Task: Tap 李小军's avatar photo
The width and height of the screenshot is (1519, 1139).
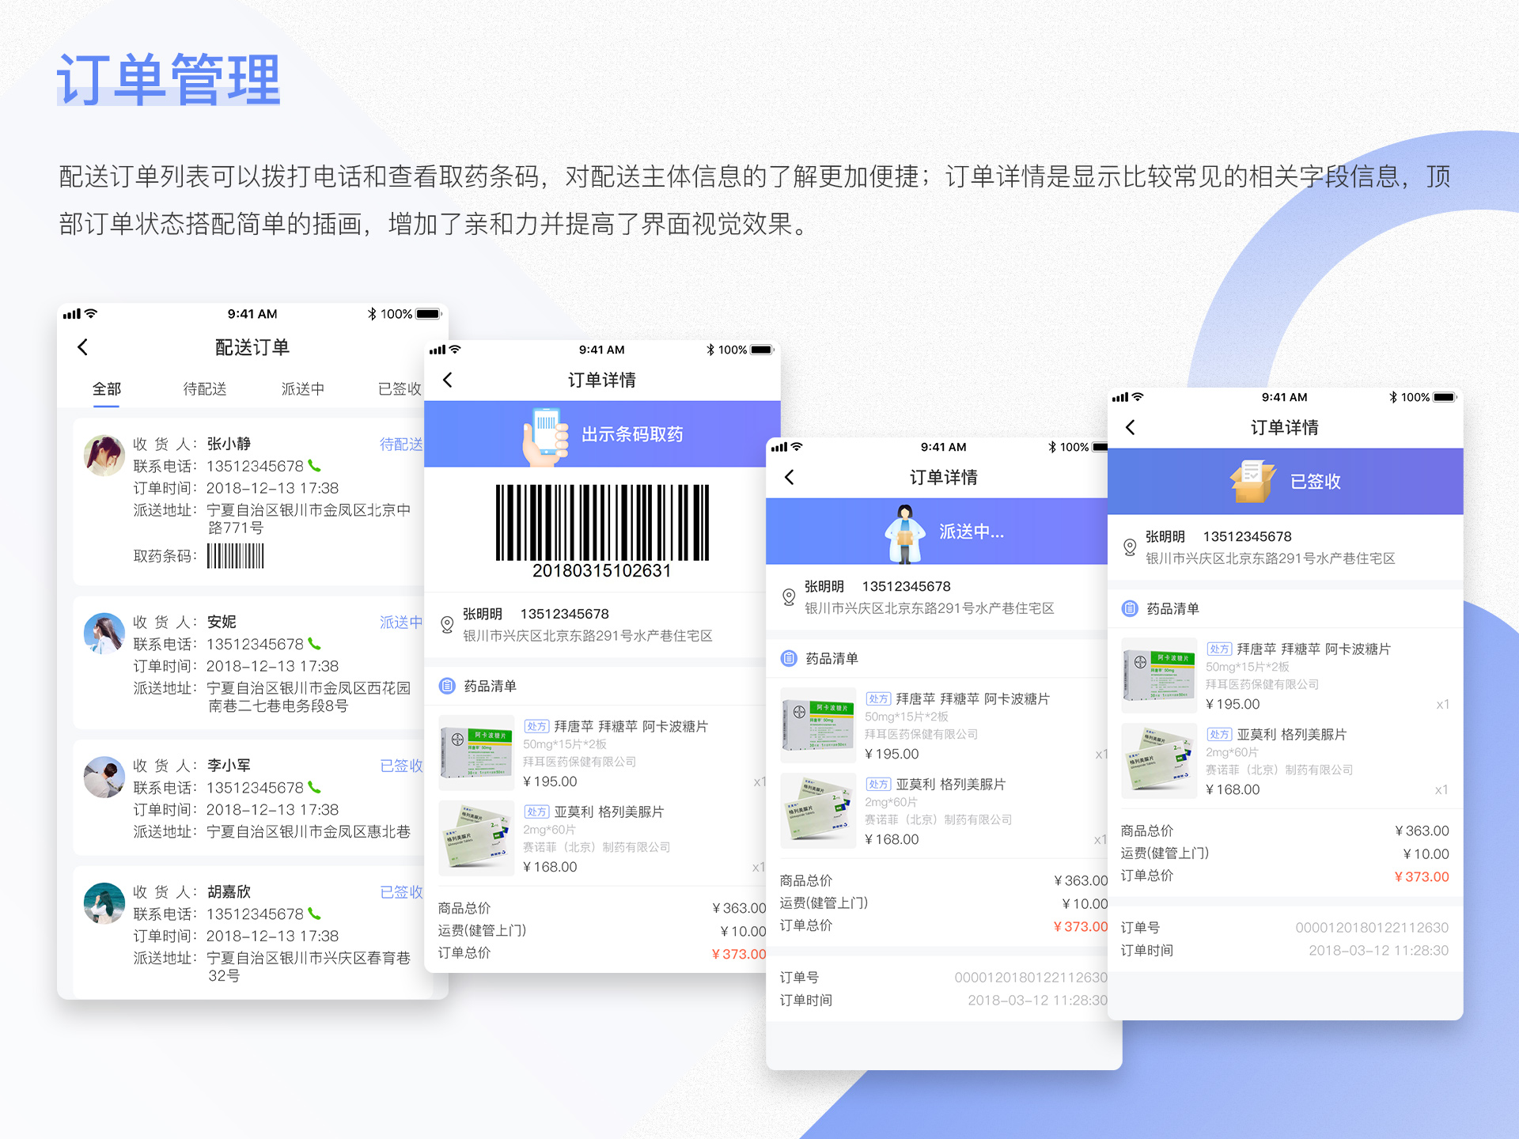Action: [104, 777]
